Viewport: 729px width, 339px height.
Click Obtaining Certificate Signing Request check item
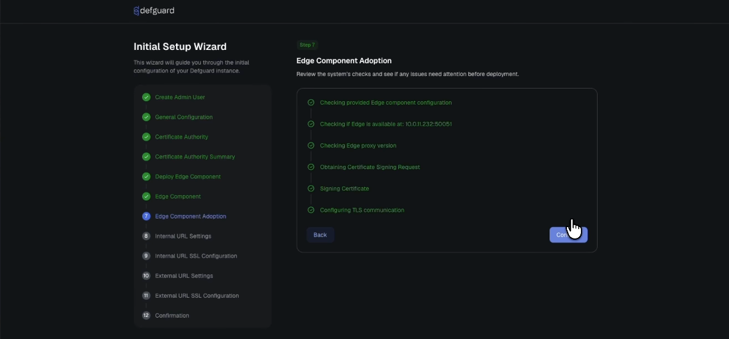pos(370,167)
